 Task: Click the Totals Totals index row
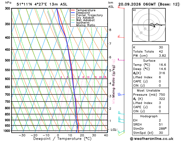pyautogui.click(x=150, y=51)
